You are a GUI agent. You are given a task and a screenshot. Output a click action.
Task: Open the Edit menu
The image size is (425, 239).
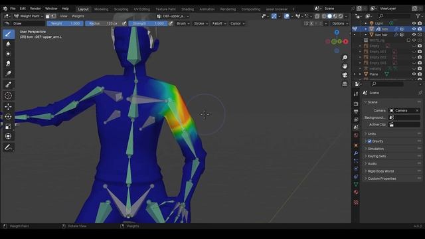(23, 9)
